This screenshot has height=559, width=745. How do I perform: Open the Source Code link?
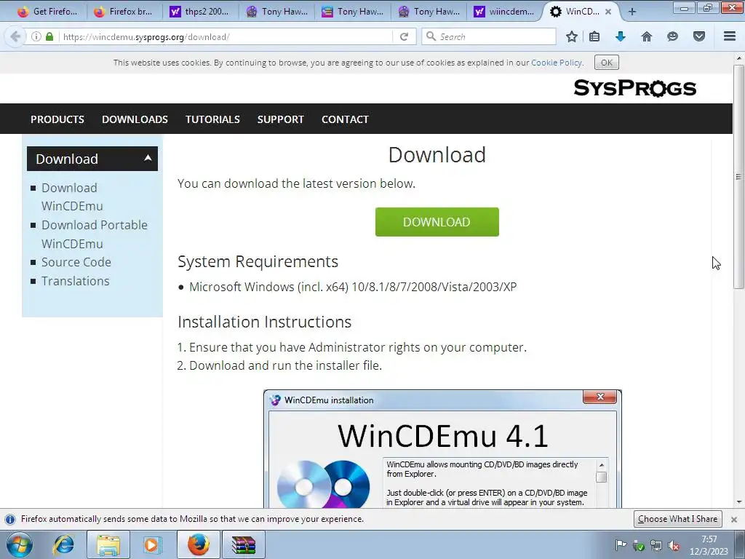[76, 262]
